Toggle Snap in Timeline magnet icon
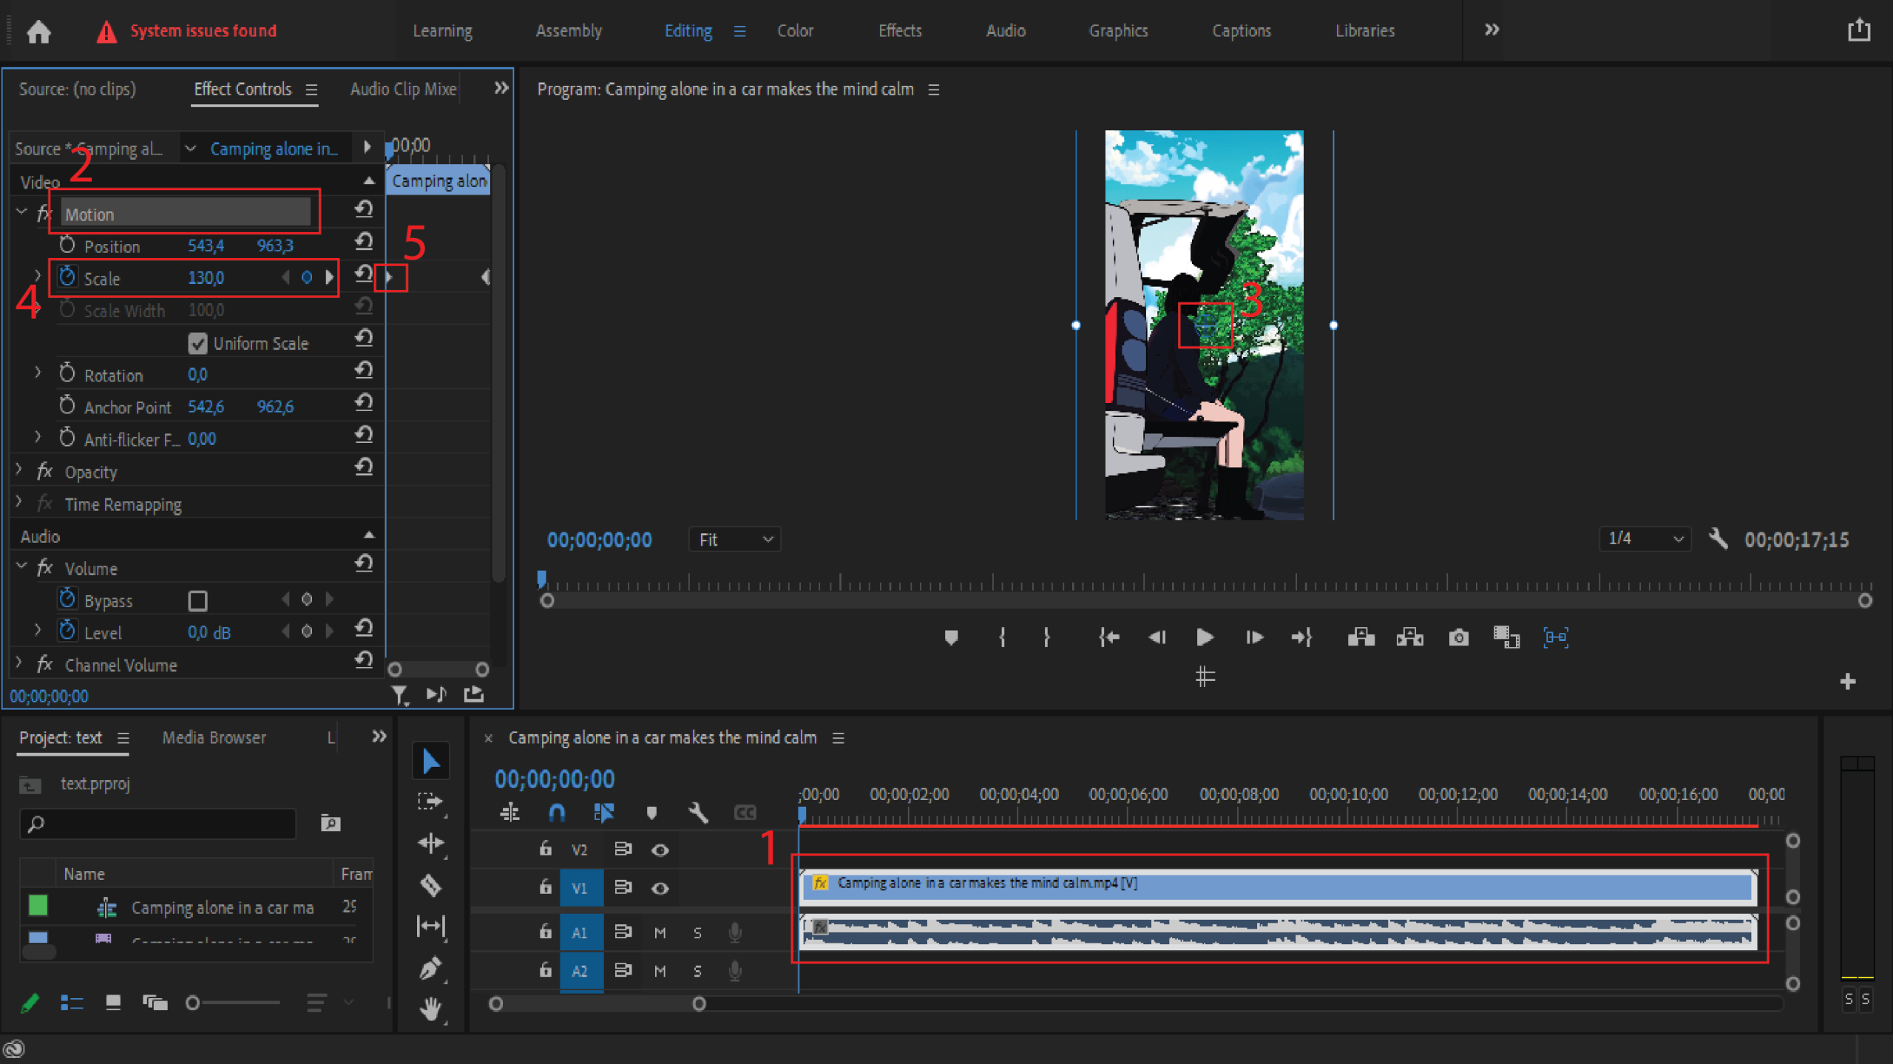The width and height of the screenshot is (1893, 1064). pyautogui.click(x=556, y=813)
